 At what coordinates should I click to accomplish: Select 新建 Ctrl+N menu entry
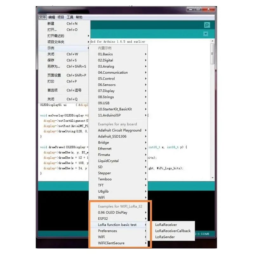[64, 23]
